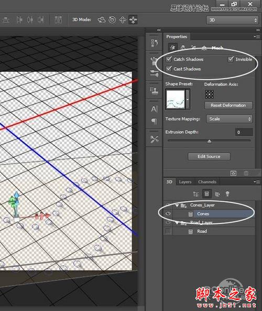Switch to the Channels tab

208,182
